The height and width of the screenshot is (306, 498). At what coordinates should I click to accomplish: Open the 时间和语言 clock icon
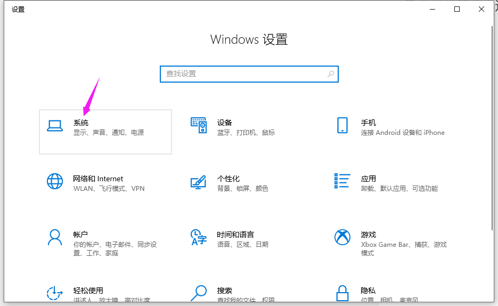[x=199, y=237]
